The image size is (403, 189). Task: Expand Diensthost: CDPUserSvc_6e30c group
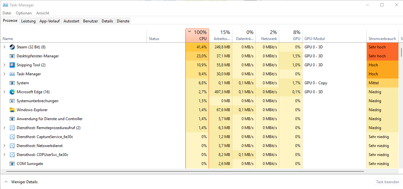[4, 155]
